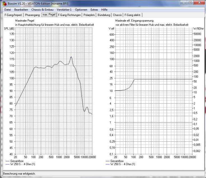Click the Gesamtbox legend entry under right chart
This screenshot has width=206, height=178.
tap(115, 161)
